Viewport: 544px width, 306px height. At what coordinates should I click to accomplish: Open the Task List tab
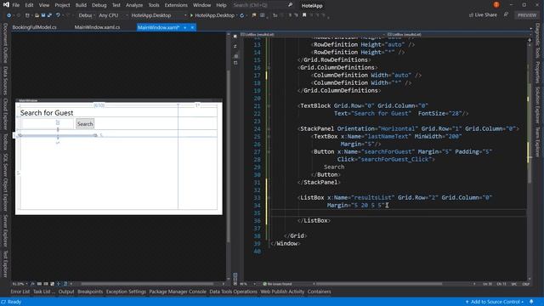(x=44, y=292)
